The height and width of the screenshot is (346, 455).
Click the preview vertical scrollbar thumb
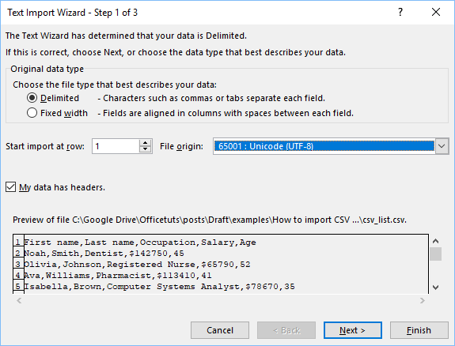pos(435,254)
